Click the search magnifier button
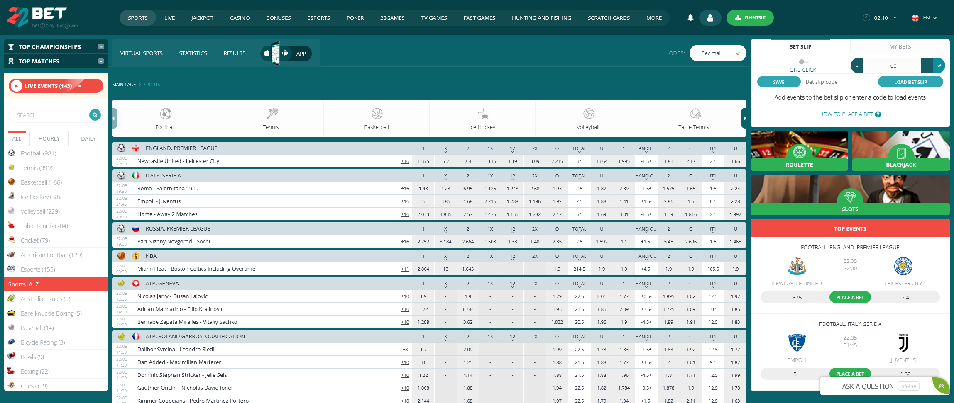 [x=95, y=115]
